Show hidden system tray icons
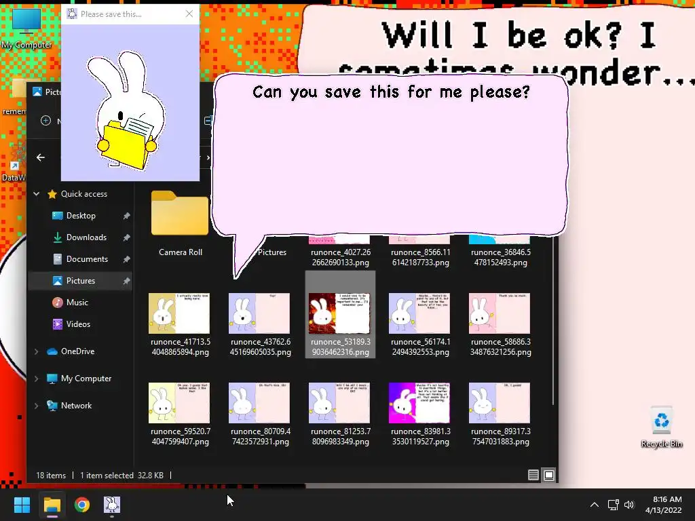The image size is (695, 521). 595,505
